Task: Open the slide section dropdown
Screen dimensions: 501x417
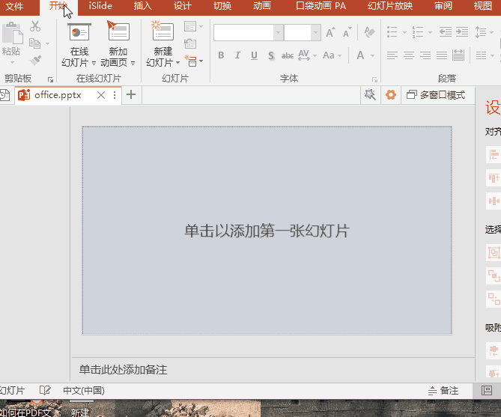Action: click(194, 61)
